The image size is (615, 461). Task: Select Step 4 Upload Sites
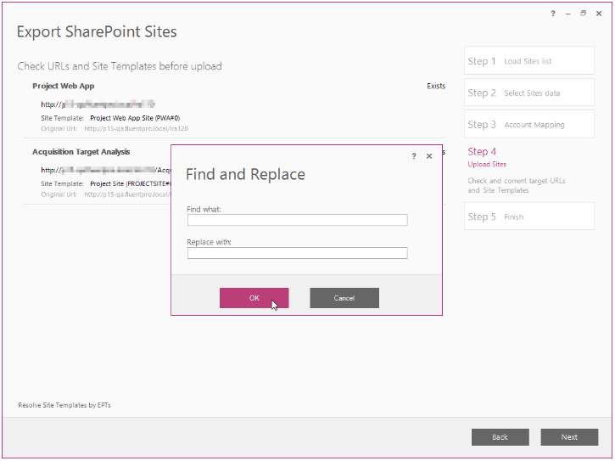(x=487, y=157)
